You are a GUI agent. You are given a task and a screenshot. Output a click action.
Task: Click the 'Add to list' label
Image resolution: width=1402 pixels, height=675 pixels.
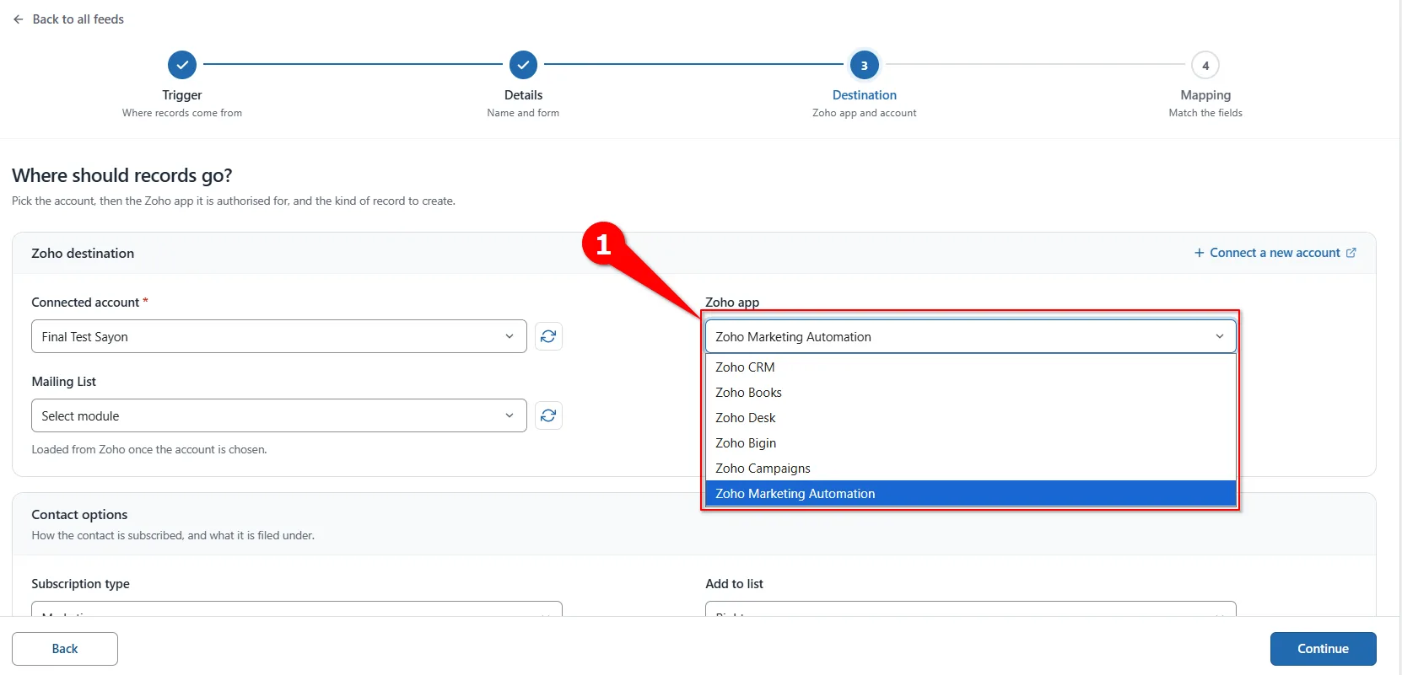[x=734, y=584]
